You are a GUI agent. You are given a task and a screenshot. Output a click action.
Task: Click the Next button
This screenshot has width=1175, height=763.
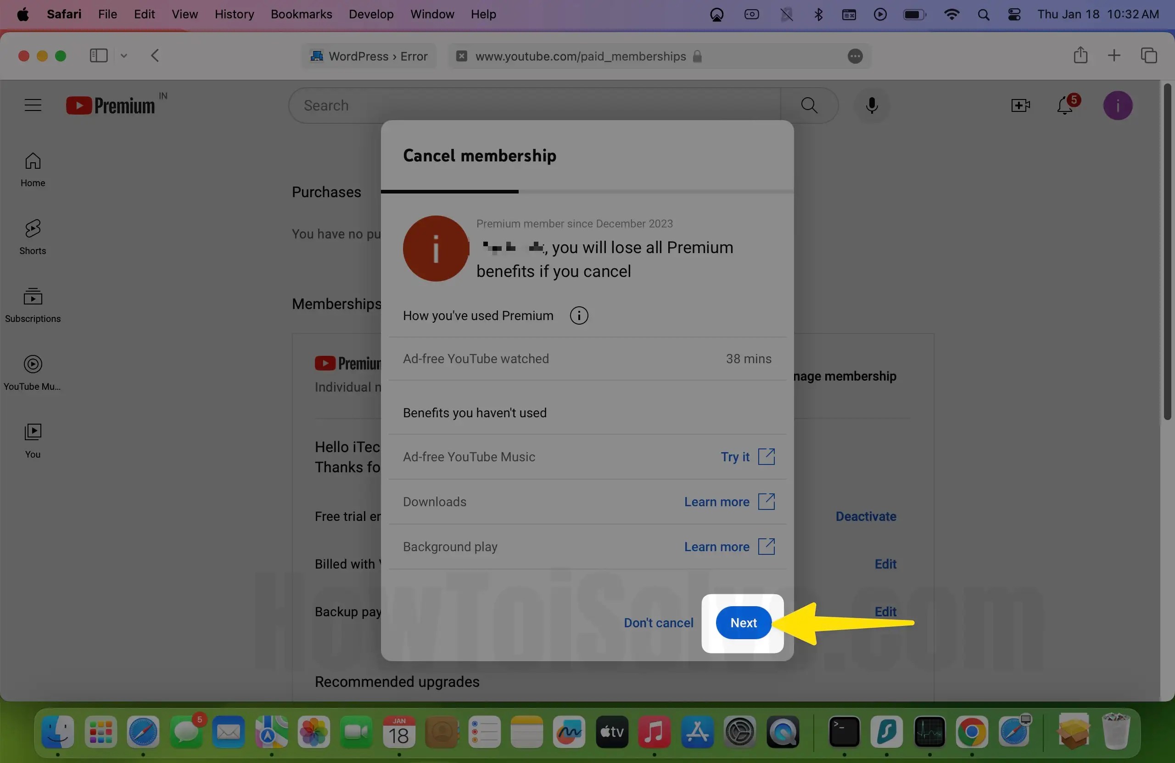point(743,622)
